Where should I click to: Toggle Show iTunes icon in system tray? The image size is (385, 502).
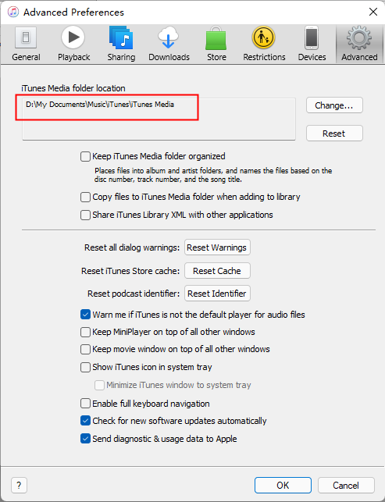(85, 367)
